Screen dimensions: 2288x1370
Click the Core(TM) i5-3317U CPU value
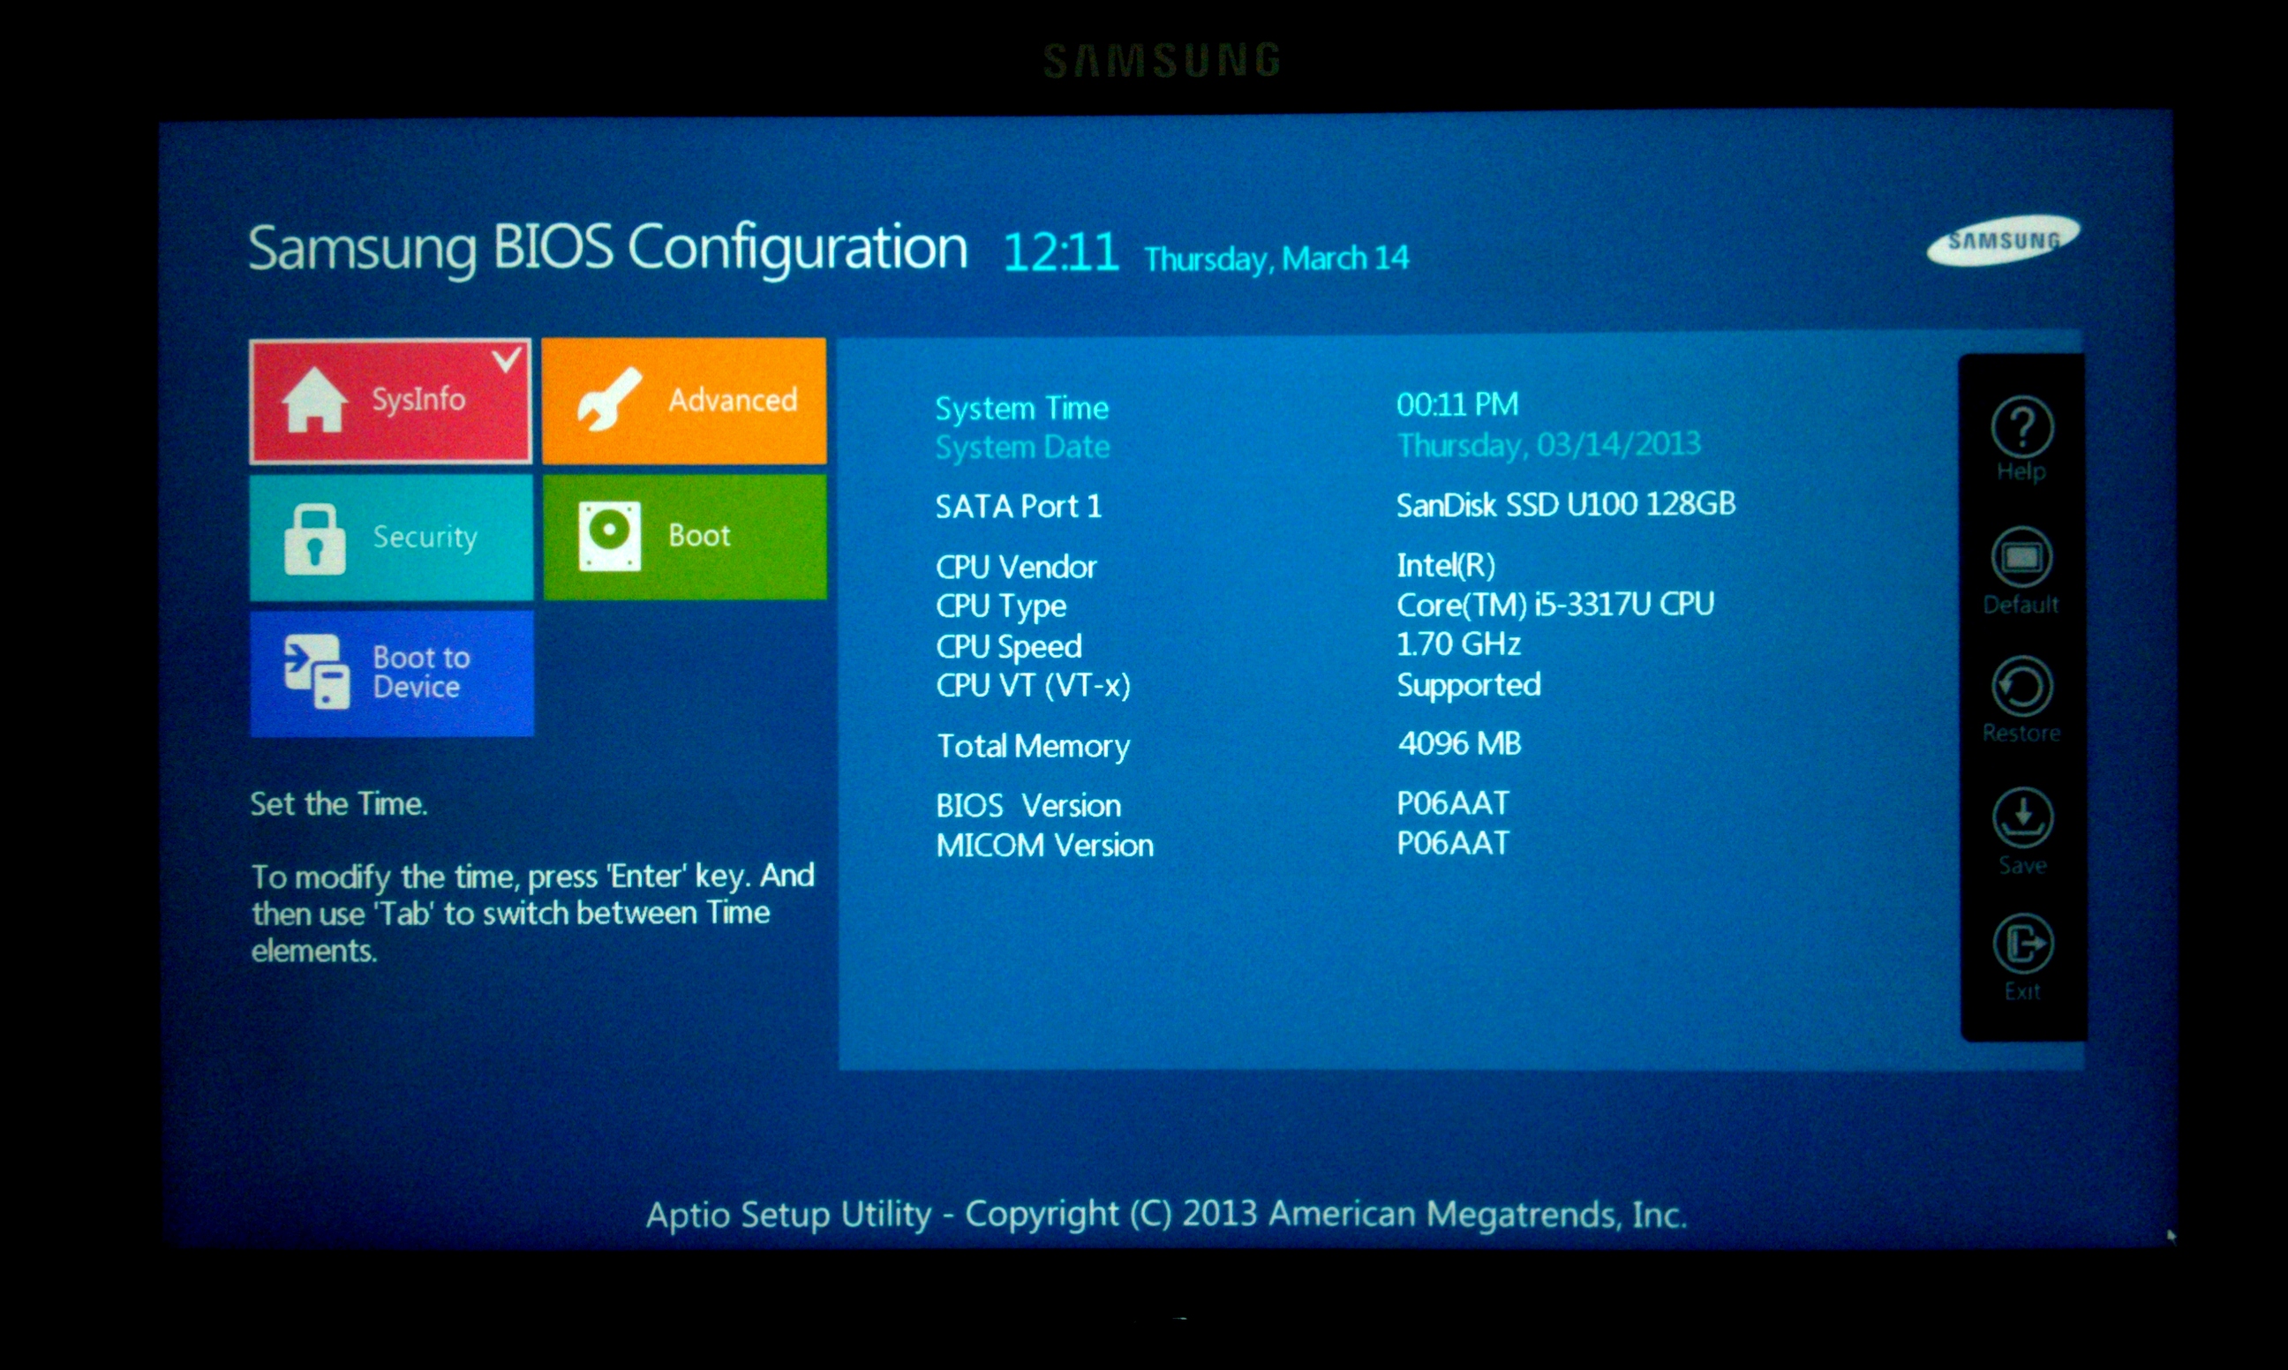click(x=1555, y=605)
